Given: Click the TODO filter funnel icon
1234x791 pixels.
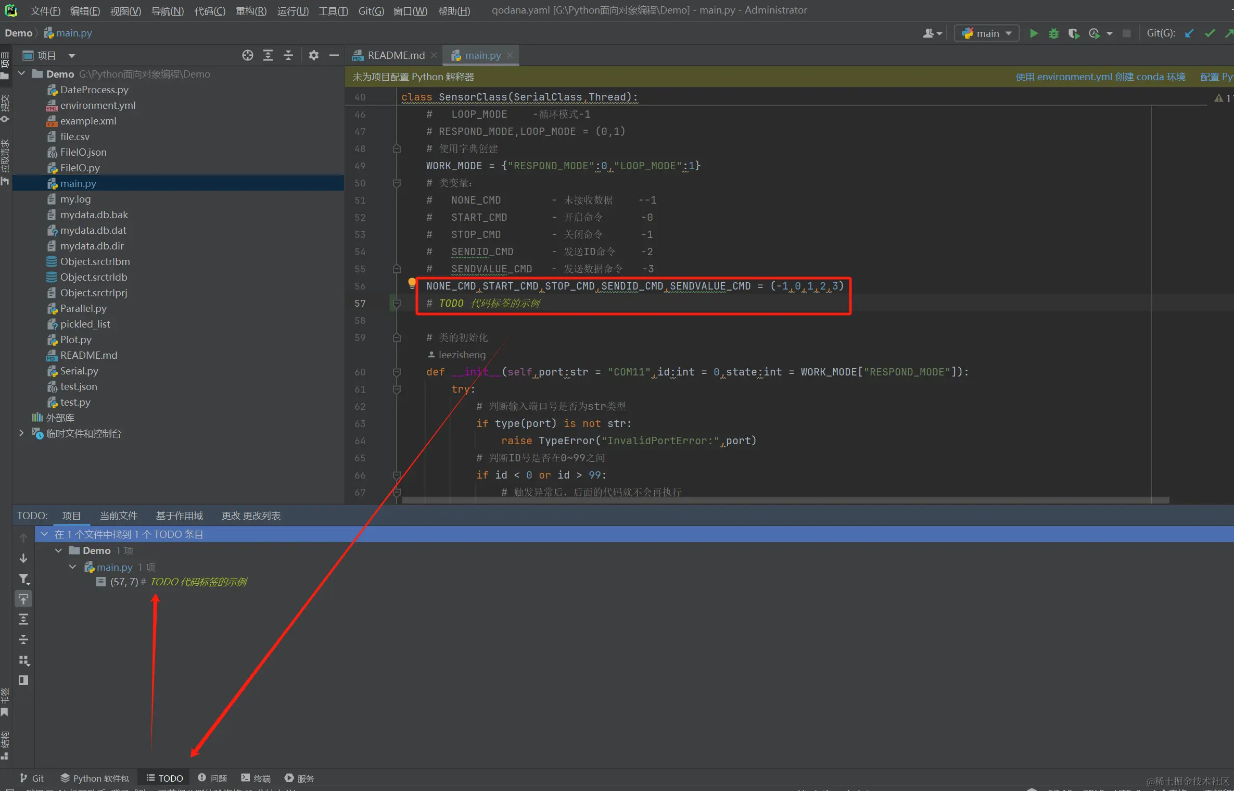Looking at the screenshot, I should pyautogui.click(x=23, y=579).
